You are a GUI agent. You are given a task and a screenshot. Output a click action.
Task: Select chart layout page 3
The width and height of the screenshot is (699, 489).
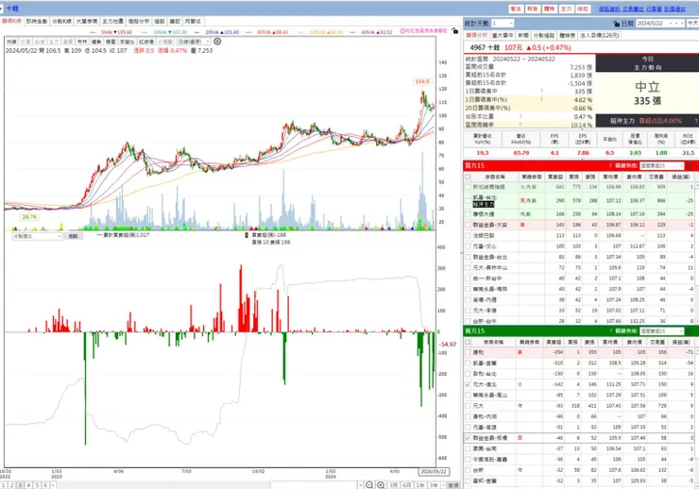pyautogui.click(x=20, y=485)
